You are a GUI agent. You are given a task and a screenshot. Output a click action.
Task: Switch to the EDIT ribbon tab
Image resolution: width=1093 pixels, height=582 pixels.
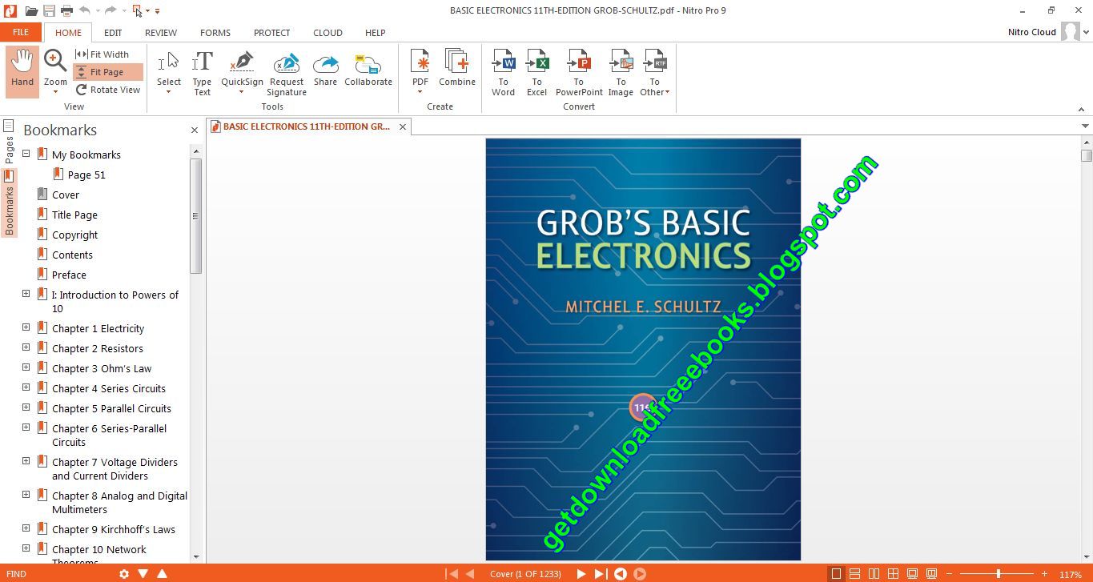(113, 33)
